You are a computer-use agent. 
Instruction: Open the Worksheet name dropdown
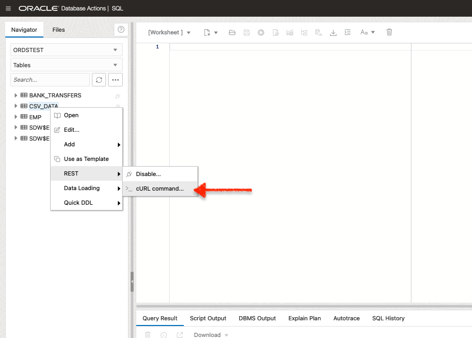click(x=170, y=32)
